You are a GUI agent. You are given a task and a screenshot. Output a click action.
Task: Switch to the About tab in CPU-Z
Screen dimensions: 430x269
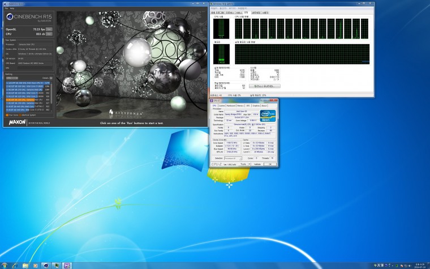pos(264,106)
